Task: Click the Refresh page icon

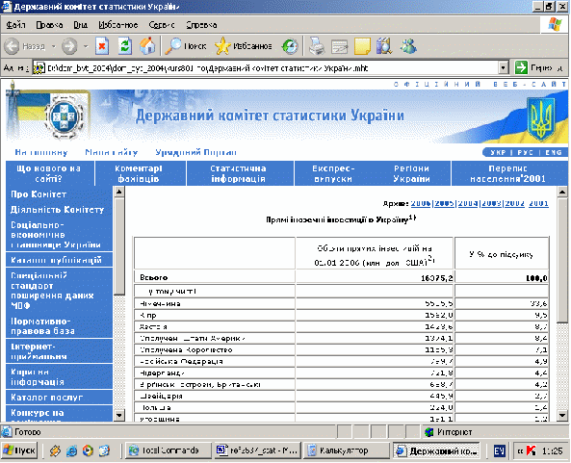Action: 125,46
